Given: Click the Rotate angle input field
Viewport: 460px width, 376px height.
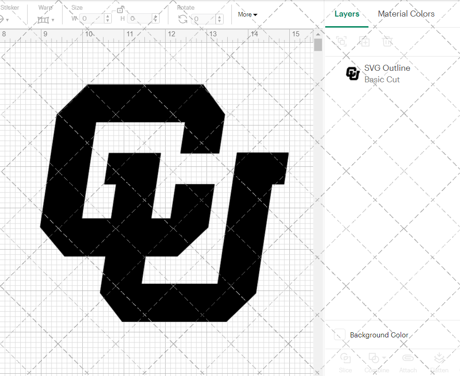Looking at the screenshot, I should (x=204, y=19).
